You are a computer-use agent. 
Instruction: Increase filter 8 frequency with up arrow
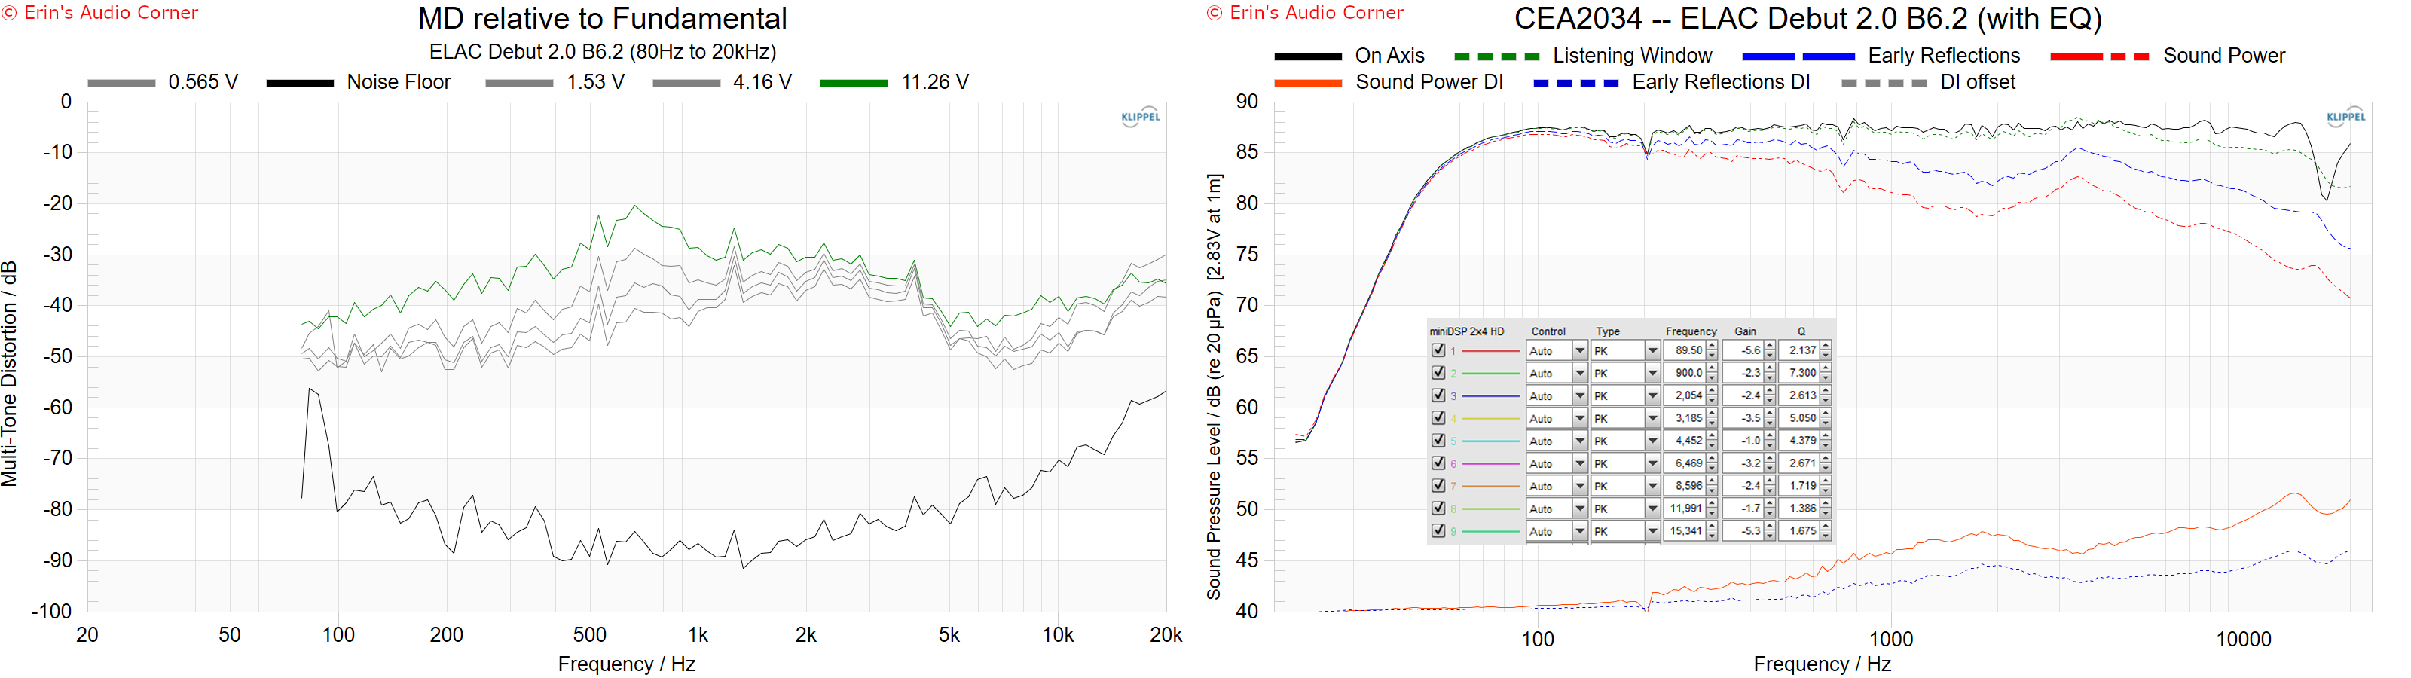[1712, 503]
